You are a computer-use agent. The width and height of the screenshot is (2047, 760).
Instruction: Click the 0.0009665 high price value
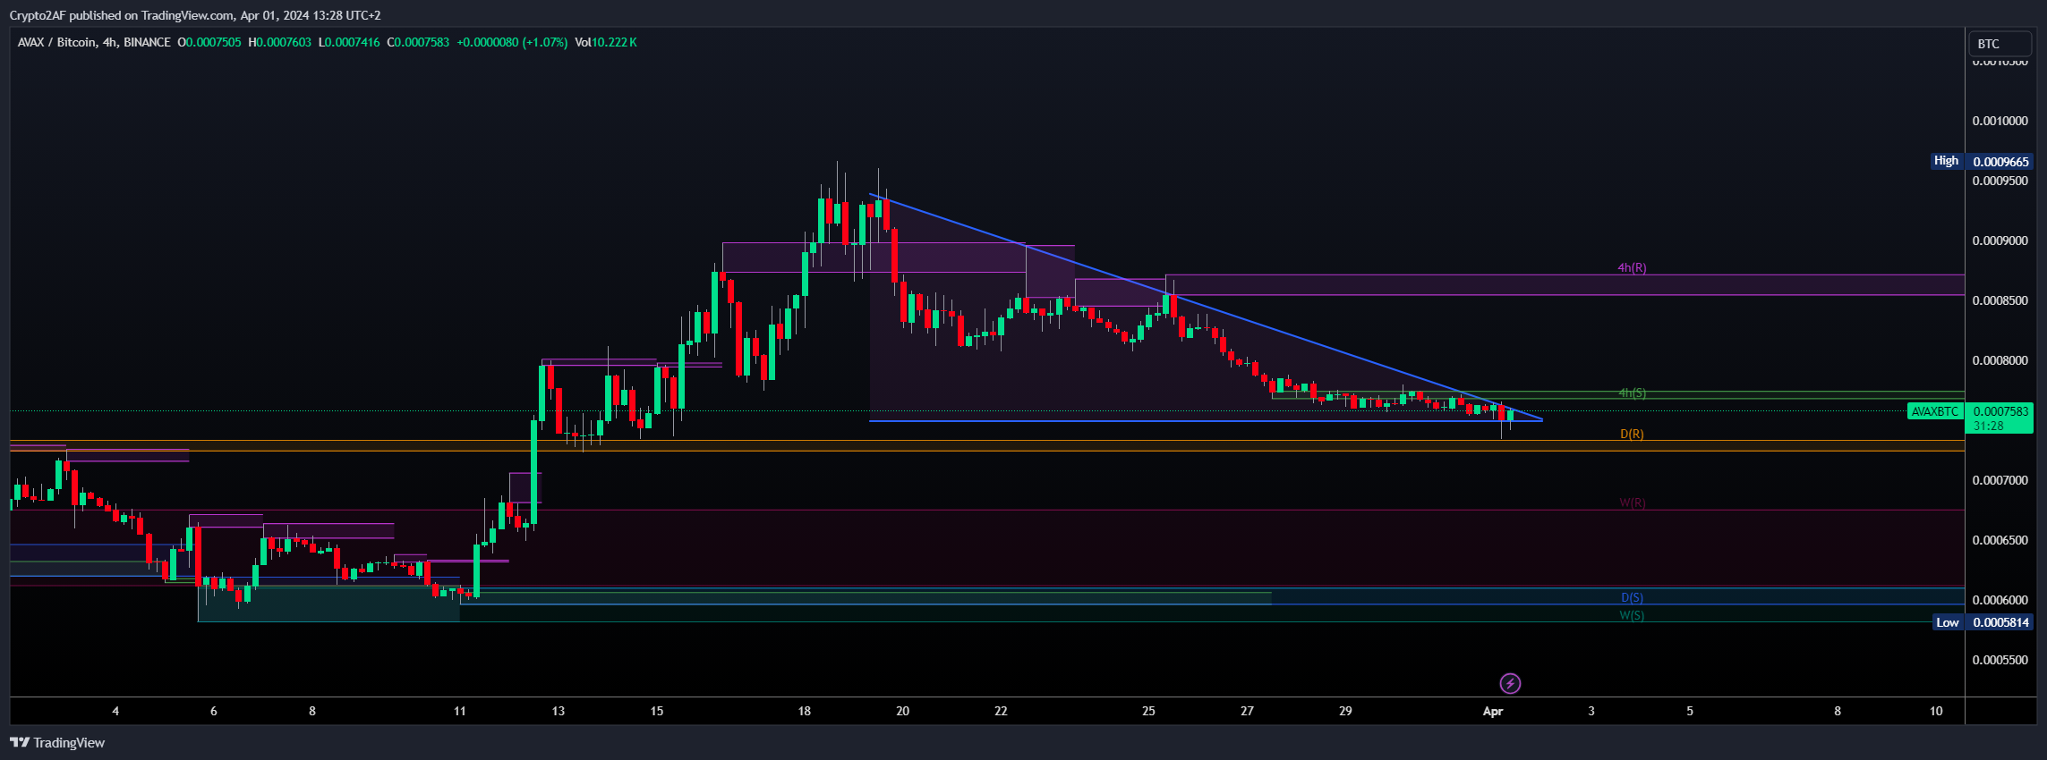[2000, 162]
